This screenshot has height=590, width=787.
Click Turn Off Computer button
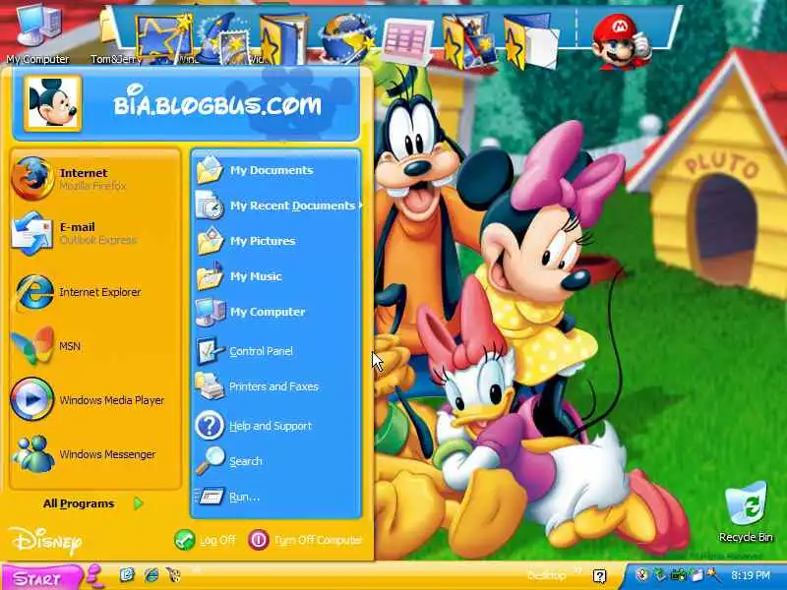(x=305, y=540)
